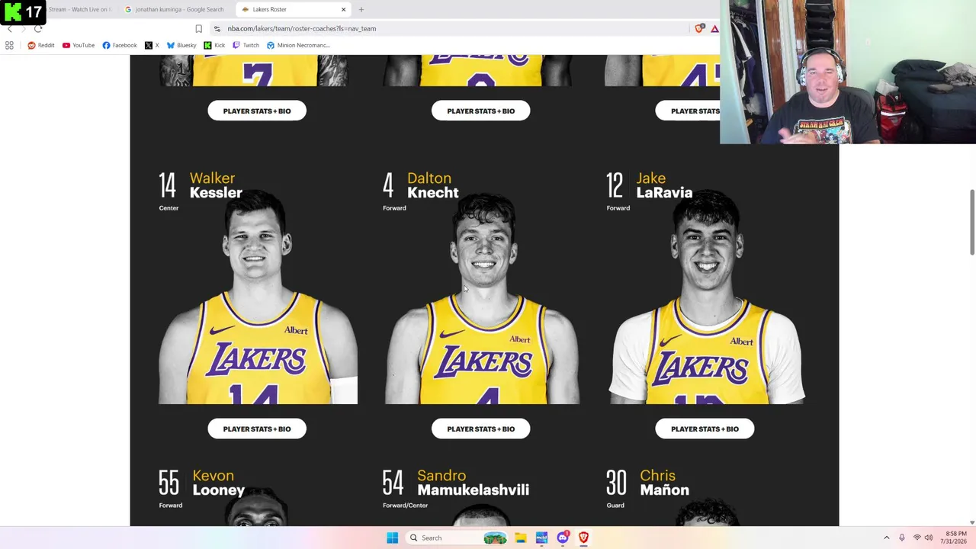This screenshot has width=976, height=549.
Task: Open the Reddit bookmark
Action: tap(40, 45)
